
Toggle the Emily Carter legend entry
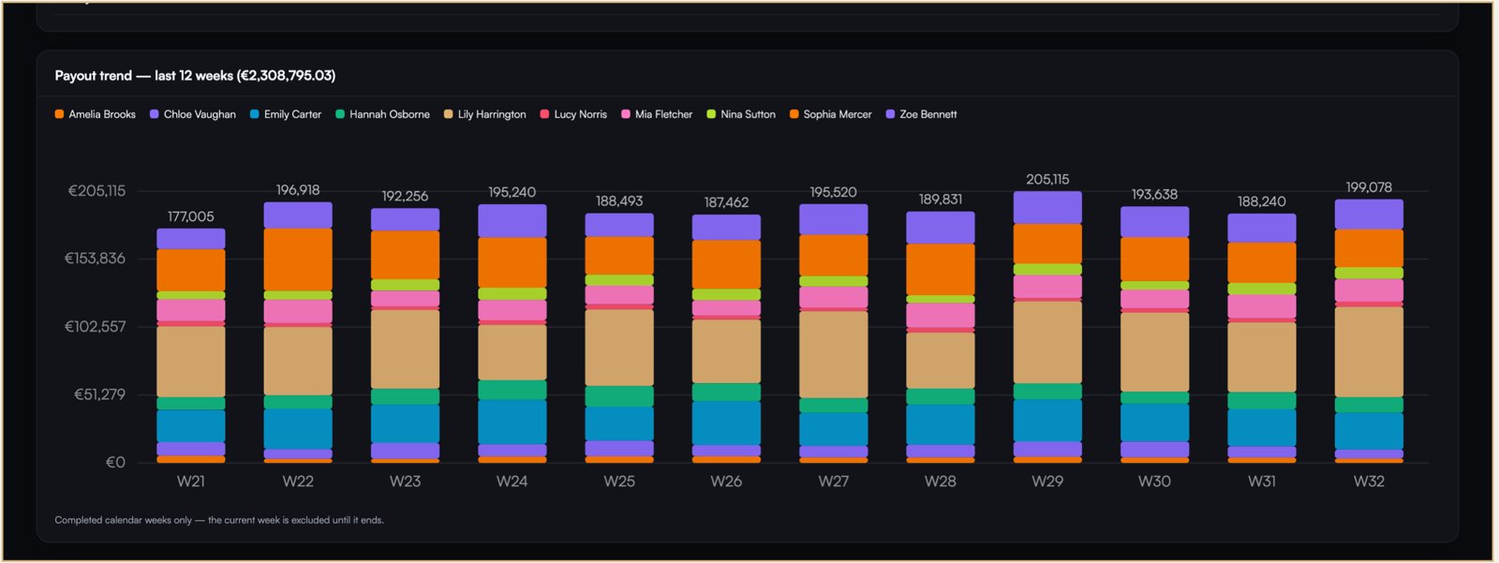pyautogui.click(x=286, y=114)
